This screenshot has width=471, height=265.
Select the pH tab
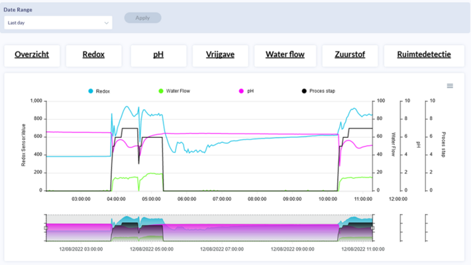coord(158,55)
